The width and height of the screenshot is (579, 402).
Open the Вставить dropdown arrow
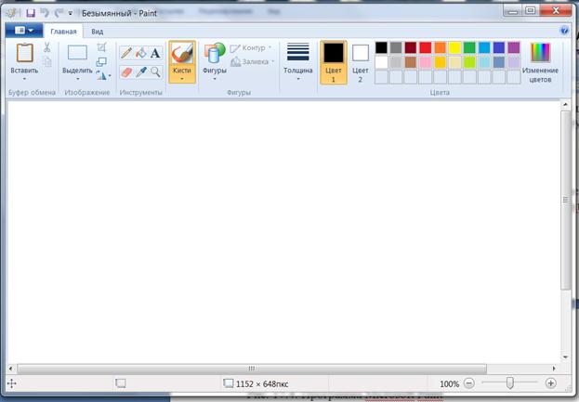click(x=24, y=79)
